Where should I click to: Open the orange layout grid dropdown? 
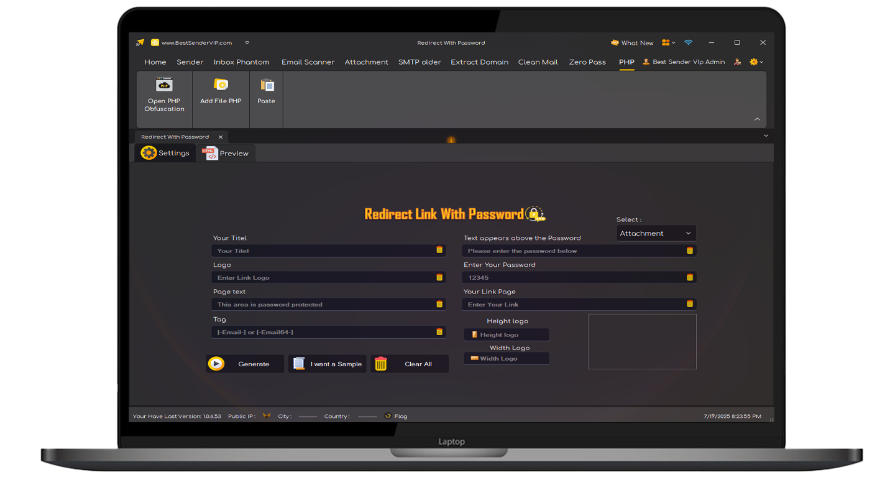pyautogui.click(x=668, y=43)
